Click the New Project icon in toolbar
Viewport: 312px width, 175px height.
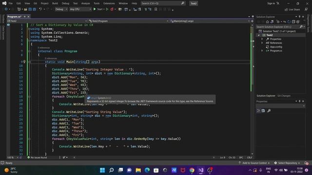pos(19,9)
